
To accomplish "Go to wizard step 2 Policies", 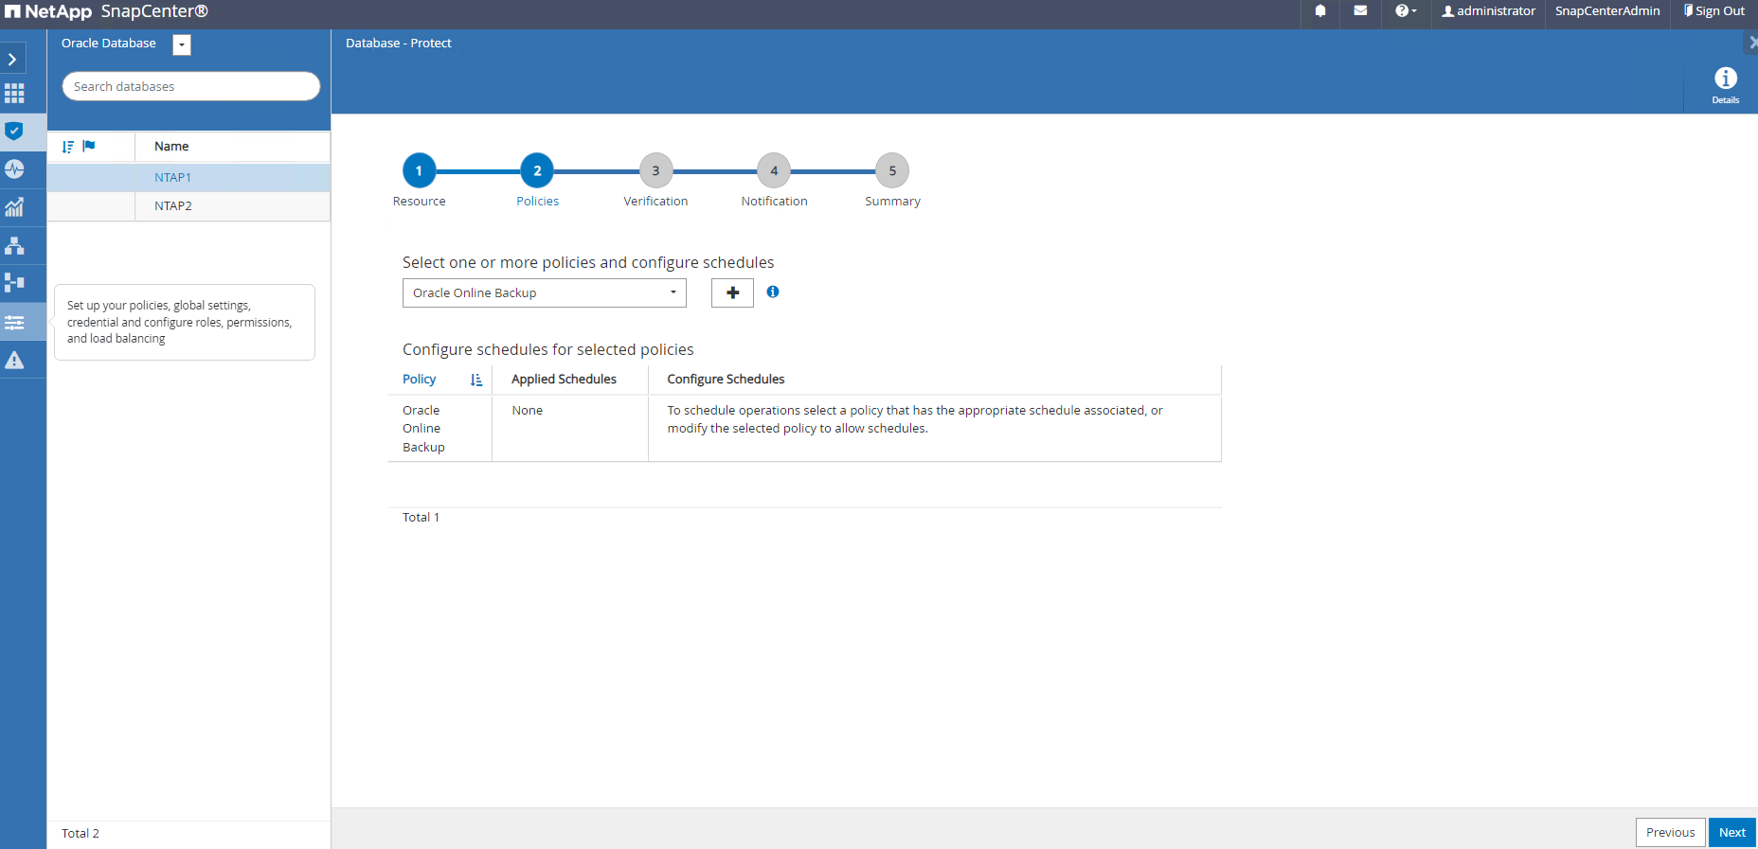I will [x=537, y=171].
